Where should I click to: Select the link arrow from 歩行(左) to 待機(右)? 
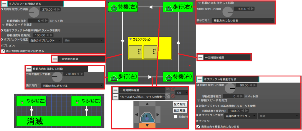[x=150, y=77]
